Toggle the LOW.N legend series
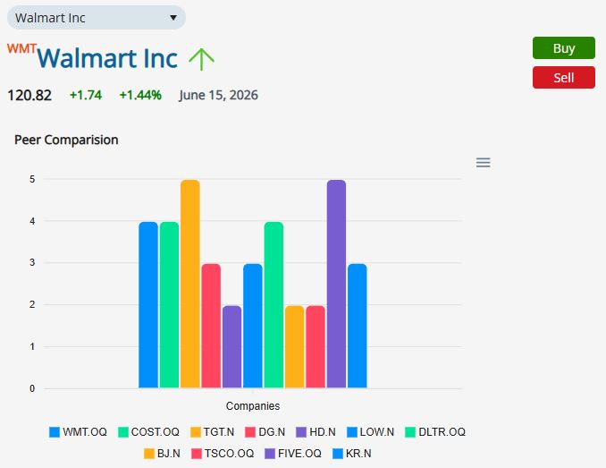Image resolution: width=606 pixels, height=468 pixels. coord(371,431)
